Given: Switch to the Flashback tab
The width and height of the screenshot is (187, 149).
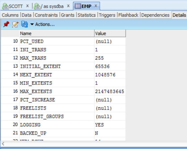Looking at the screenshot, I should coord(129,15).
